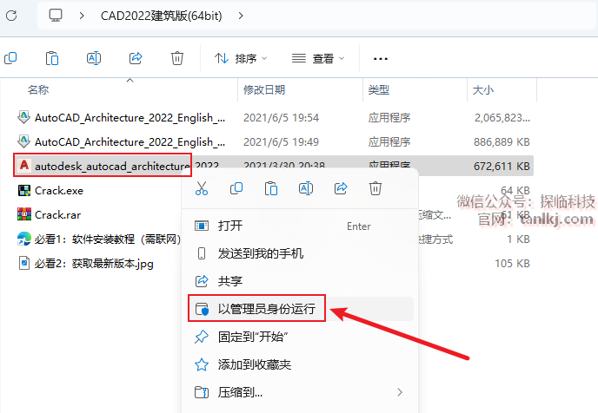Image resolution: width=598 pixels, height=413 pixels.
Task: Click the 2021/6/5 19:54 date cell
Action: point(281,118)
